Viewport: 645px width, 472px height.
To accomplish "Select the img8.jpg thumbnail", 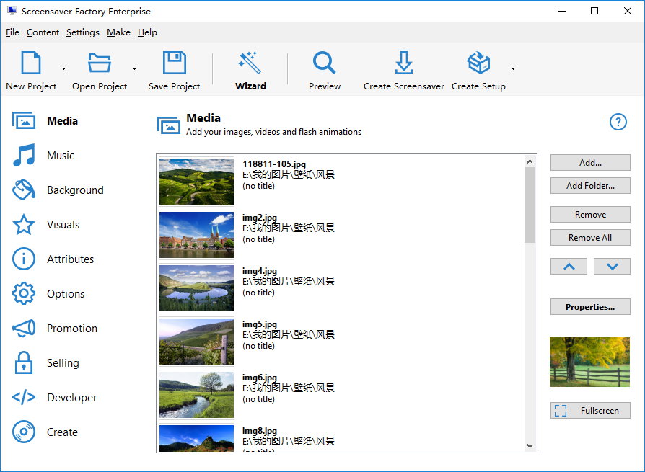I will click(x=197, y=438).
